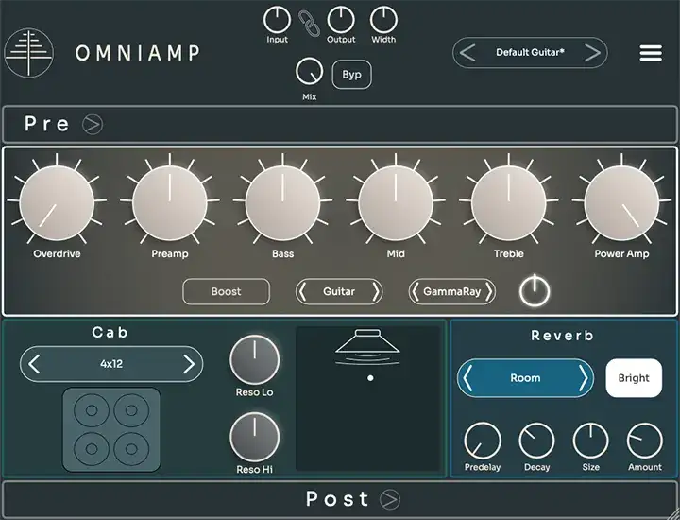Viewport: 680px width, 520px height.
Task: Click the Reso Hi knob
Action: click(x=255, y=437)
